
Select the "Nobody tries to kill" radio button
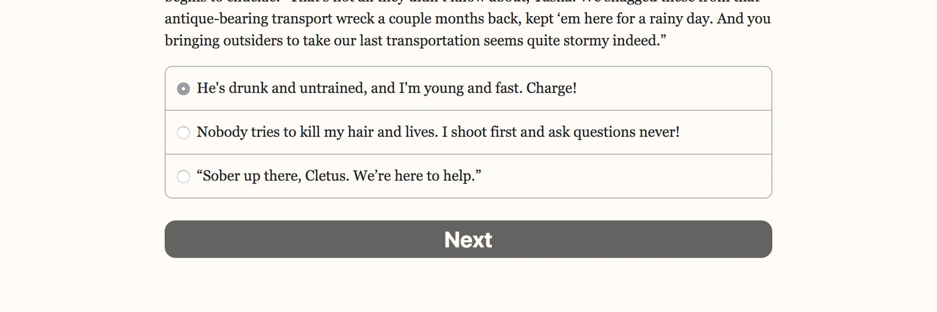pyautogui.click(x=183, y=133)
